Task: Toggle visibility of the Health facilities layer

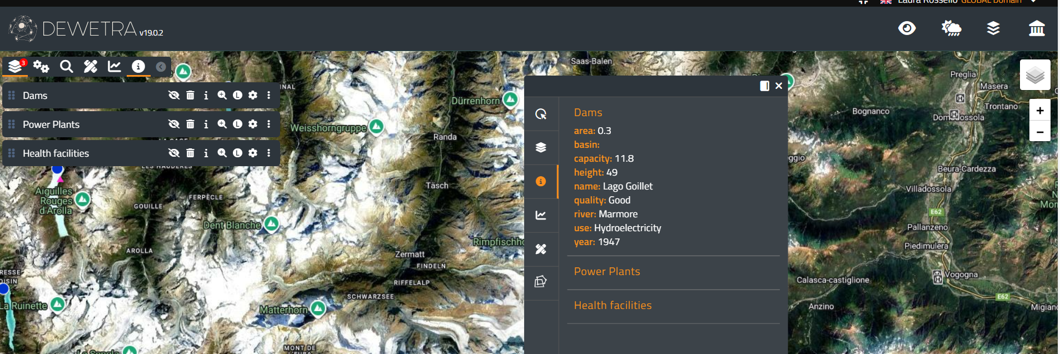Action: click(174, 153)
